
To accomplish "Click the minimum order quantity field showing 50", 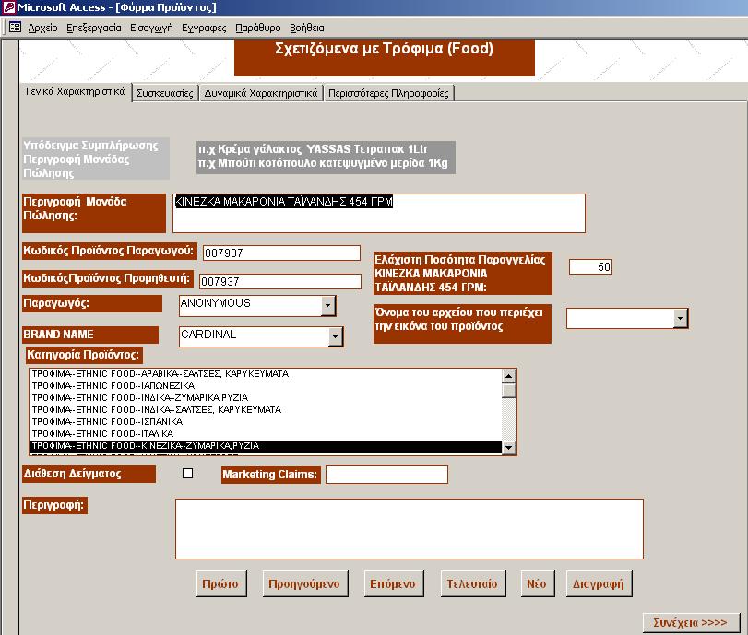I will point(590,266).
